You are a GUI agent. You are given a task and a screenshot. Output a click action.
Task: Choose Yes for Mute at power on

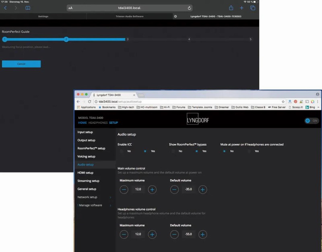(249, 151)
